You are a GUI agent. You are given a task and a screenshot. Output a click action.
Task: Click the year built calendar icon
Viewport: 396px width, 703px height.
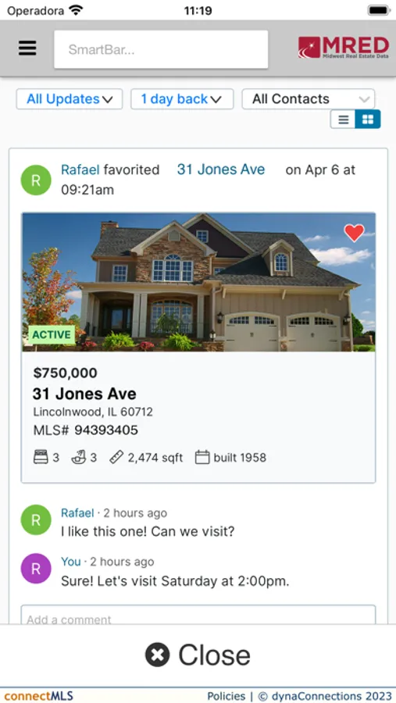pyautogui.click(x=202, y=458)
